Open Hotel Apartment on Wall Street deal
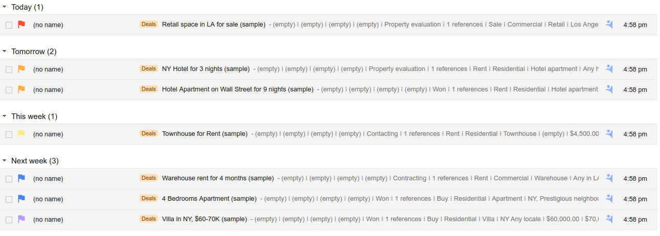The width and height of the screenshot is (660, 236). 238,89
